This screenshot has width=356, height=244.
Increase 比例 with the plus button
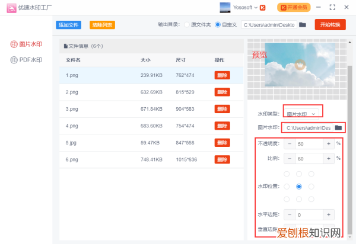coord(329,159)
